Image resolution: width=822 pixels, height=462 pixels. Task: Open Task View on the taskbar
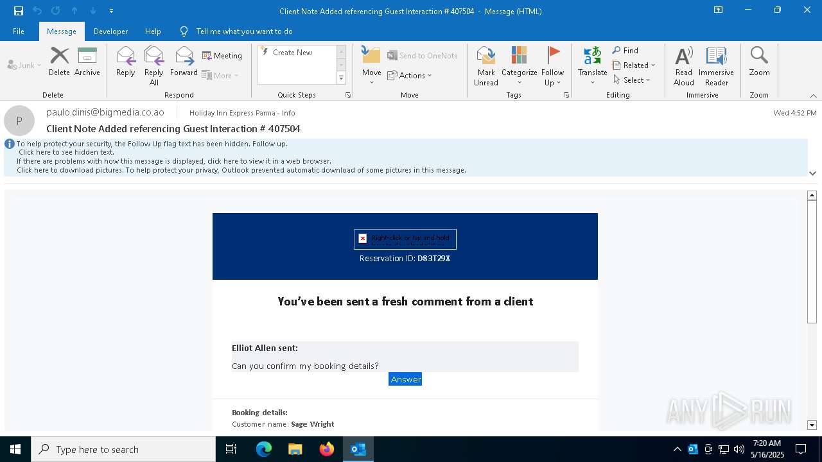point(231,449)
